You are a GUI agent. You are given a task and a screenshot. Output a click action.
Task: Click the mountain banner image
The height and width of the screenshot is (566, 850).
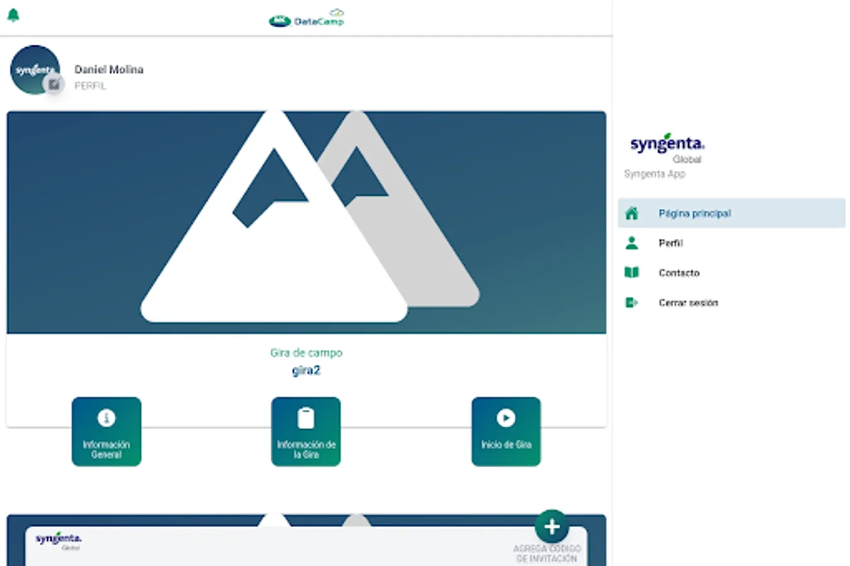pyautogui.click(x=306, y=221)
